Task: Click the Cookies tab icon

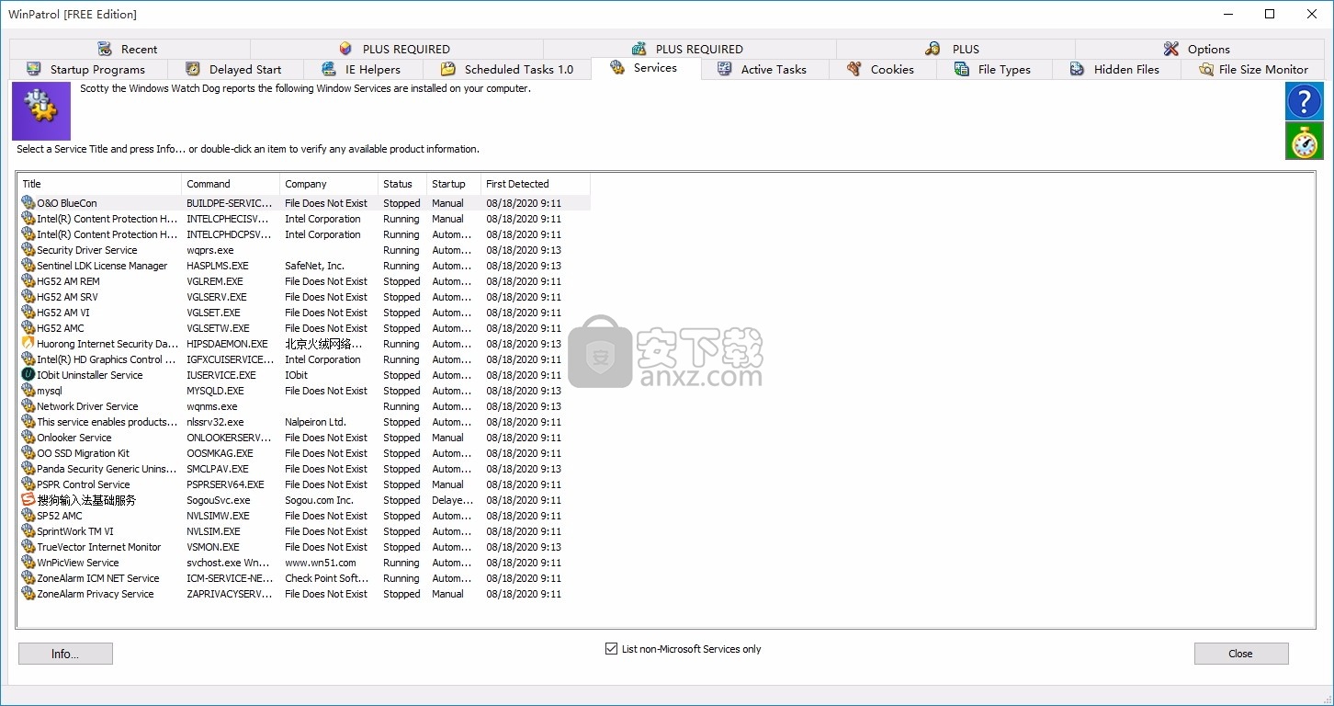Action: click(854, 69)
